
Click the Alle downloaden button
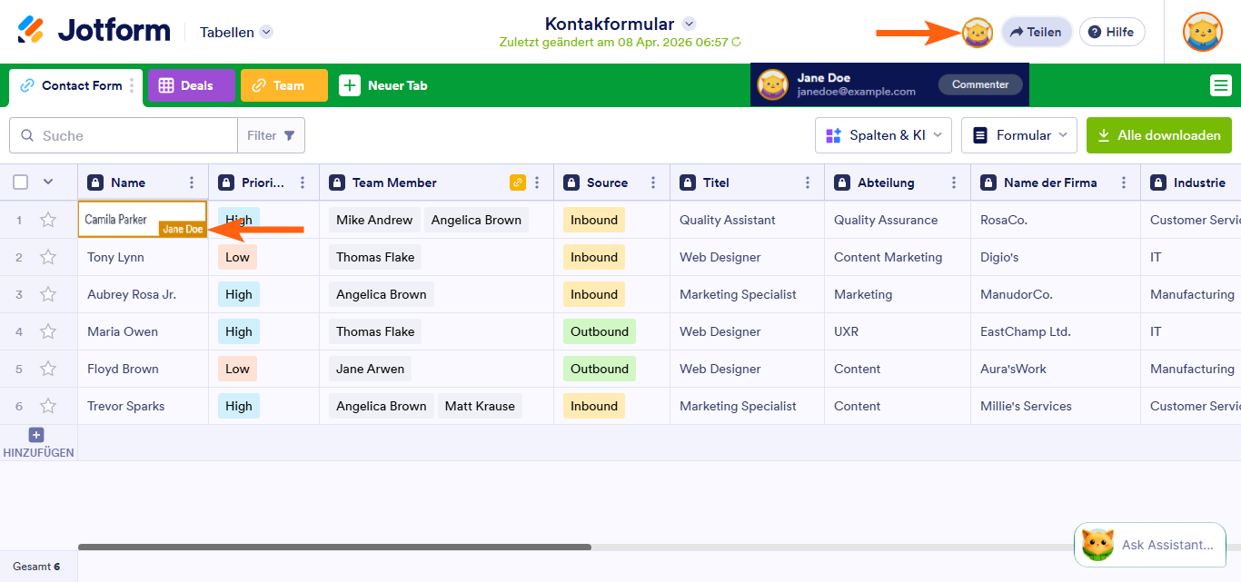click(1158, 135)
